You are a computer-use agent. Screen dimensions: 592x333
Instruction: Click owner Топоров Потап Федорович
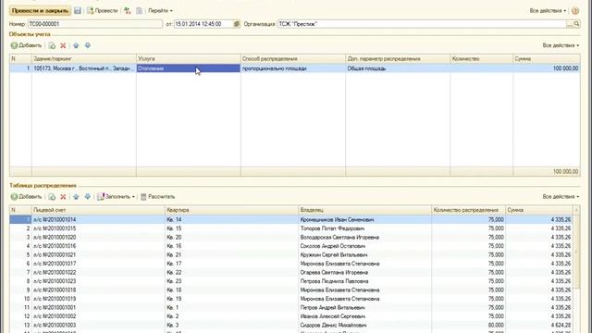[x=364, y=228]
